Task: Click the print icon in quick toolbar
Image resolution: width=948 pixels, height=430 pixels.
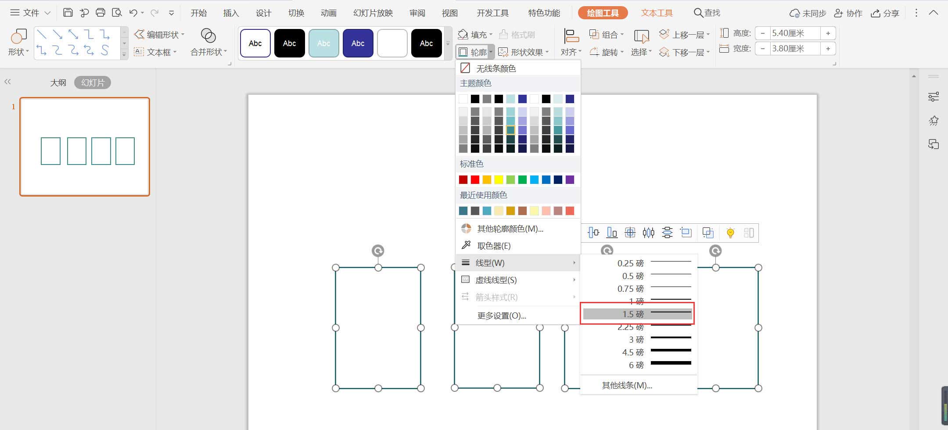Action: pyautogui.click(x=101, y=13)
